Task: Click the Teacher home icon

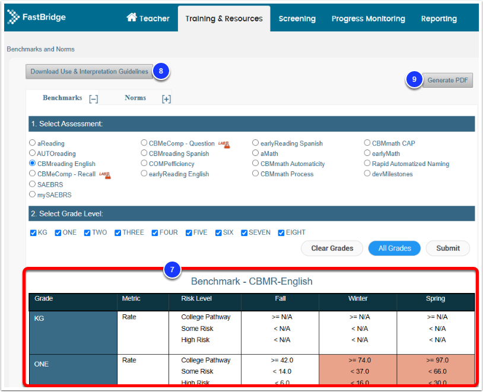Action: pos(132,17)
